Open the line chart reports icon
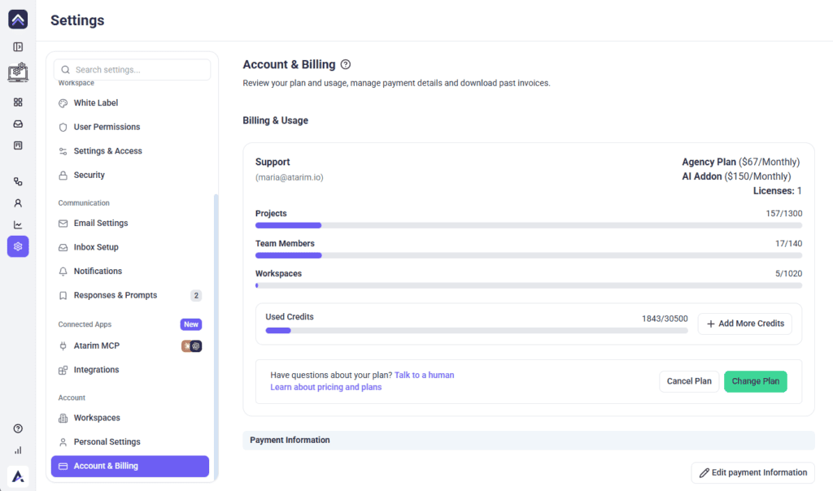Screen dimensions: 833x491 [18, 225]
